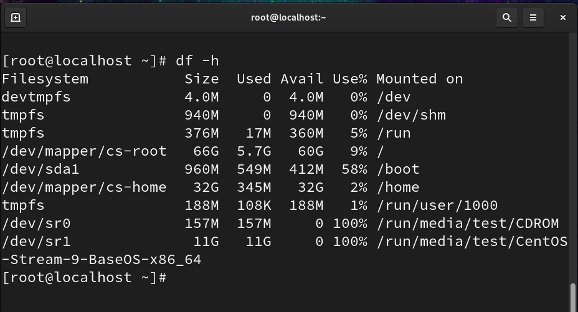Click the /run/user/1000 mount path
The height and width of the screenshot is (312, 578).
click(437, 206)
